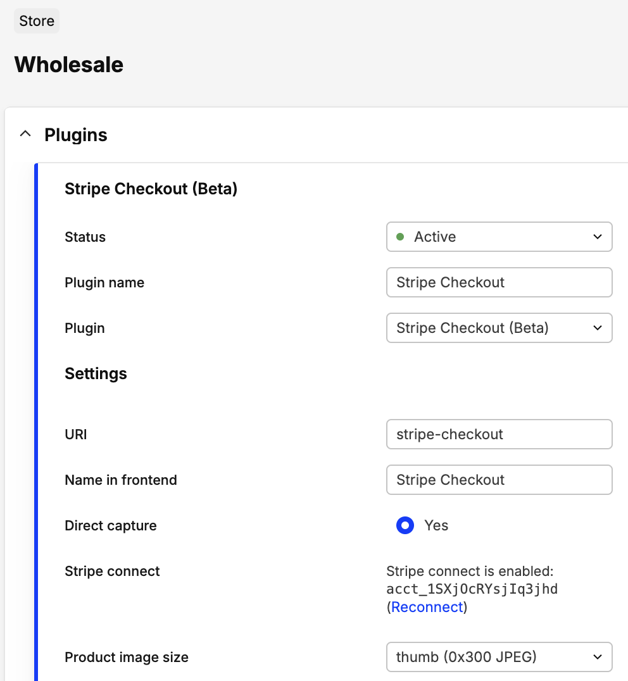
Task: Click the green Active status dot
Action: point(400,237)
